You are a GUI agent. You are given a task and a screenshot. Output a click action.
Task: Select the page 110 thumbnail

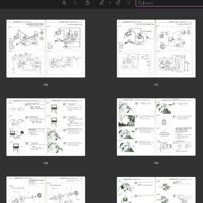[x=46, y=49]
